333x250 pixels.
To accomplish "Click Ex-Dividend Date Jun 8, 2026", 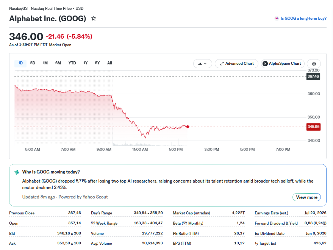I will 316,233.
